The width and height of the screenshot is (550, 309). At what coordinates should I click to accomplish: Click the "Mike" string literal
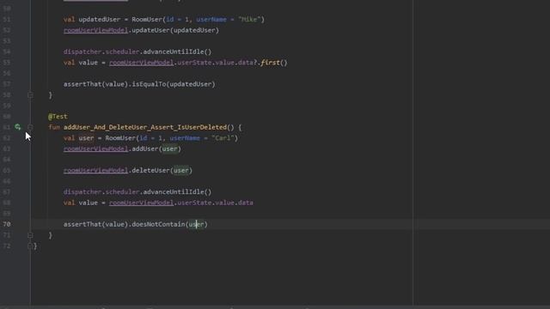coord(249,19)
